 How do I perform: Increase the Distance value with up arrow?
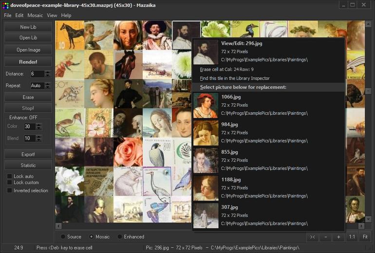(x=48, y=72)
